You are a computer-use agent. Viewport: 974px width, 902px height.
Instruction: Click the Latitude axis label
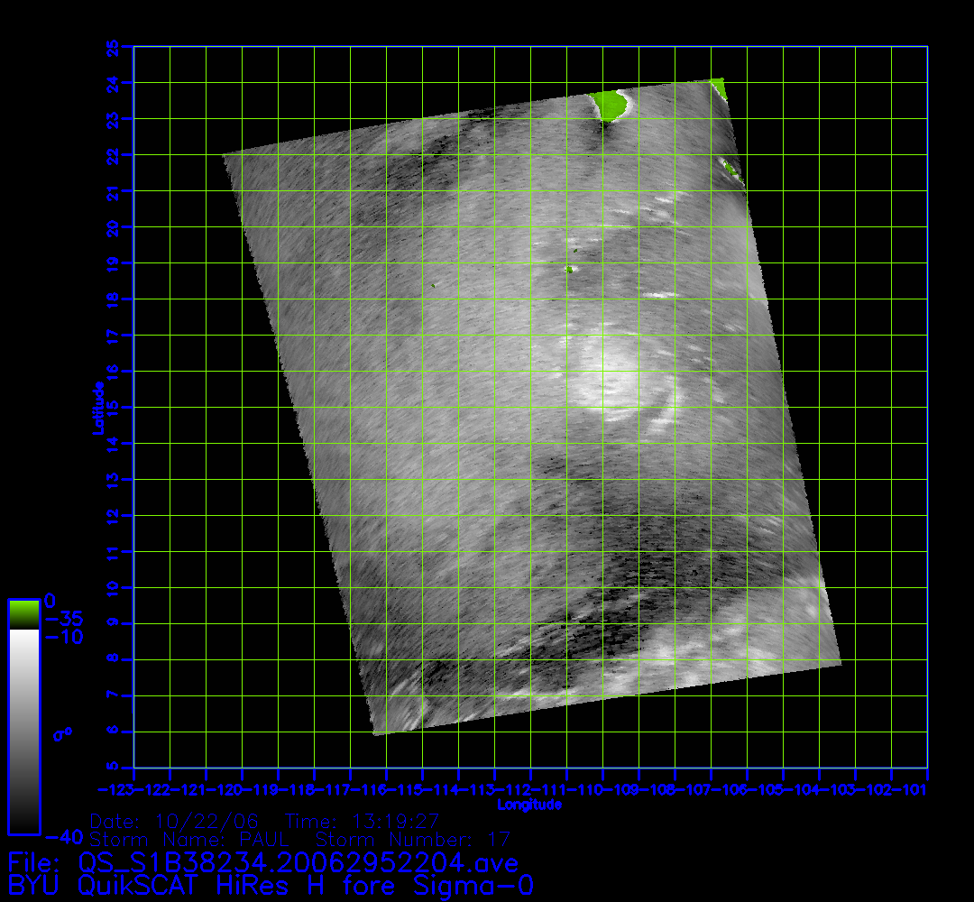coord(98,408)
